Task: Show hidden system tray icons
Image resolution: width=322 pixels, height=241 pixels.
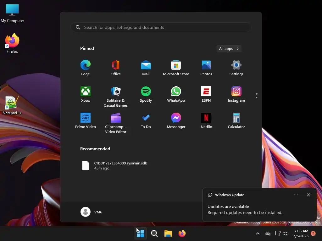Action: [x=258, y=233]
